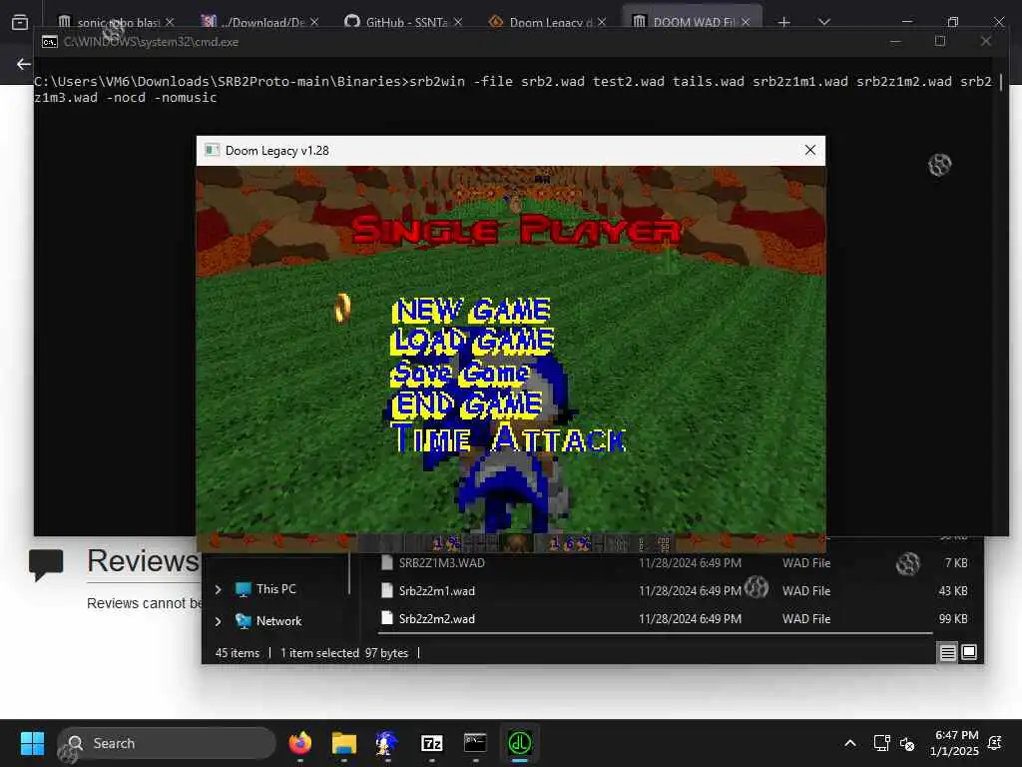Image resolution: width=1022 pixels, height=767 pixels.
Task: Click Doom Legacy title bar icon
Action: tap(212, 150)
